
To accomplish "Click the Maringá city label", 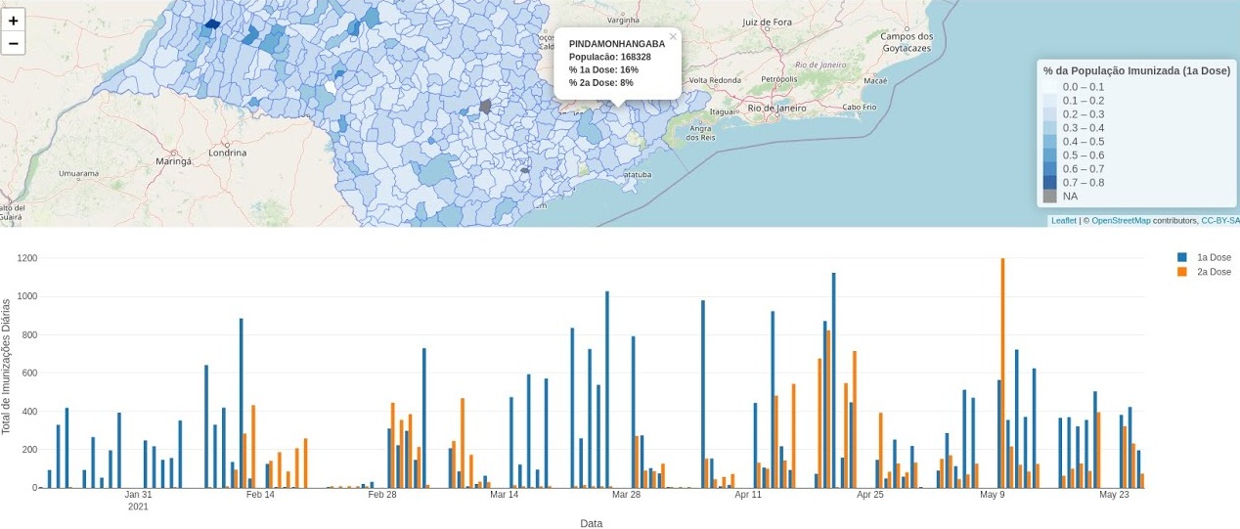I will tap(176, 159).
